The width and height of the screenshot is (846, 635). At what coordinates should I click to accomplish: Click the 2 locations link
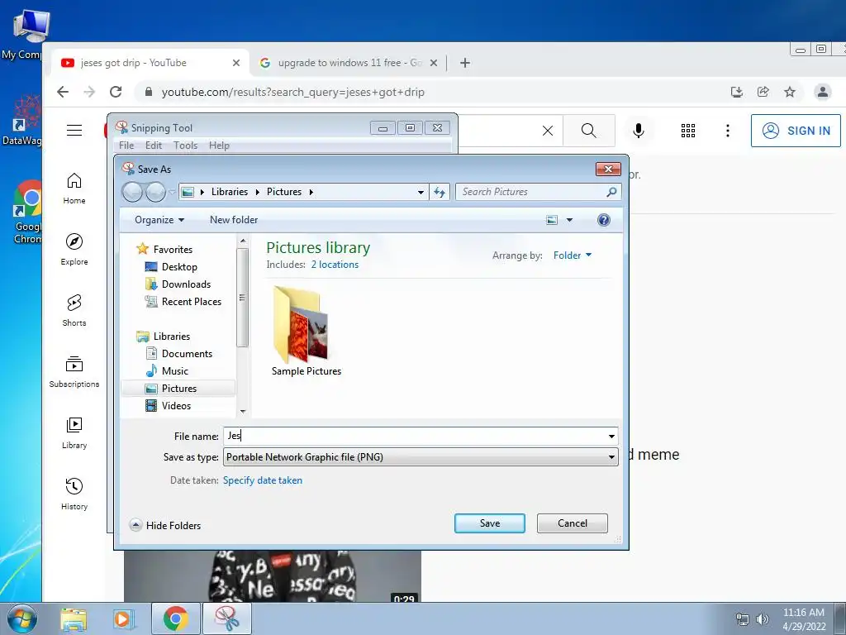pyautogui.click(x=335, y=265)
